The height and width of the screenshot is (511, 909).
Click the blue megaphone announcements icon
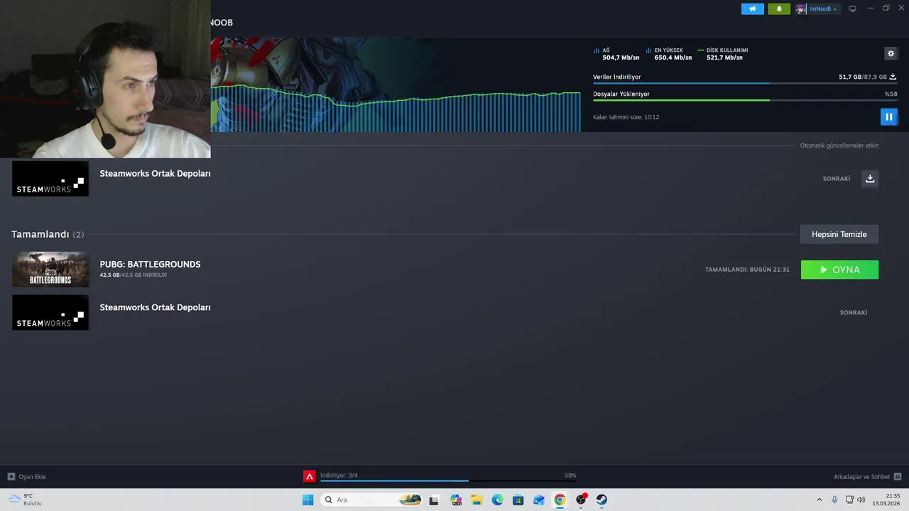[x=753, y=9]
